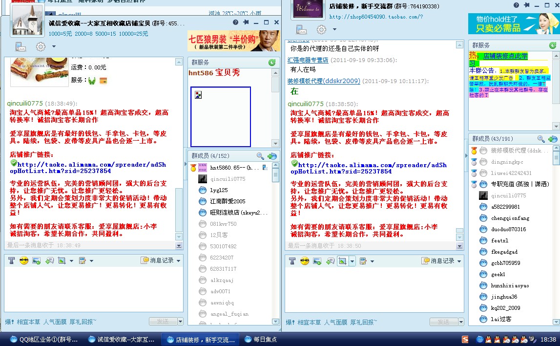The image size is (560, 346).
Task: Pin the right chat window
Action: click(x=526, y=5)
